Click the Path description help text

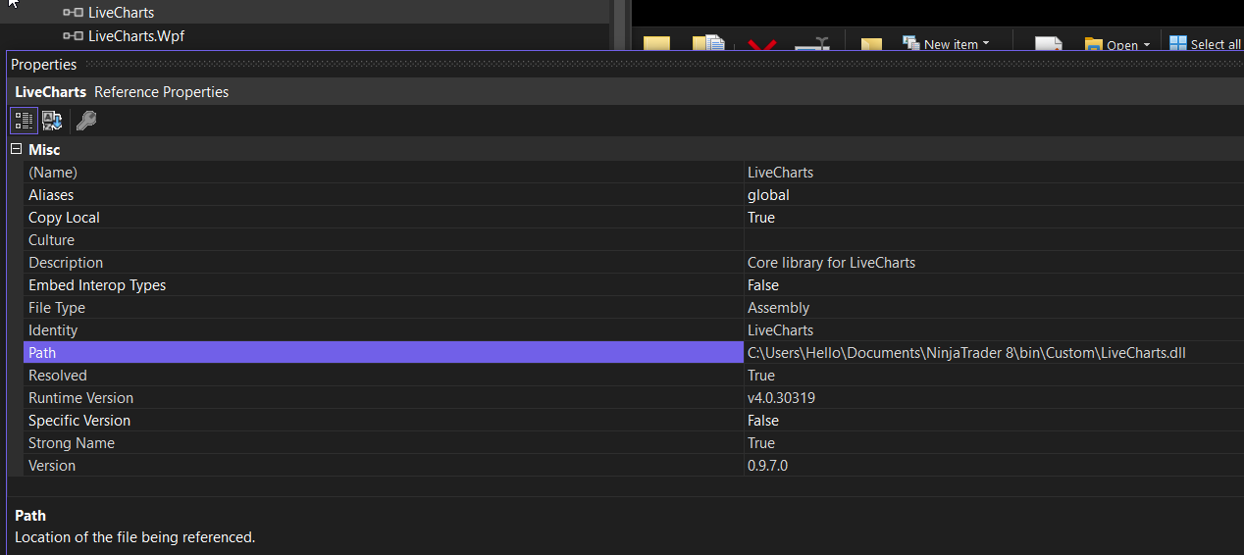click(134, 537)
